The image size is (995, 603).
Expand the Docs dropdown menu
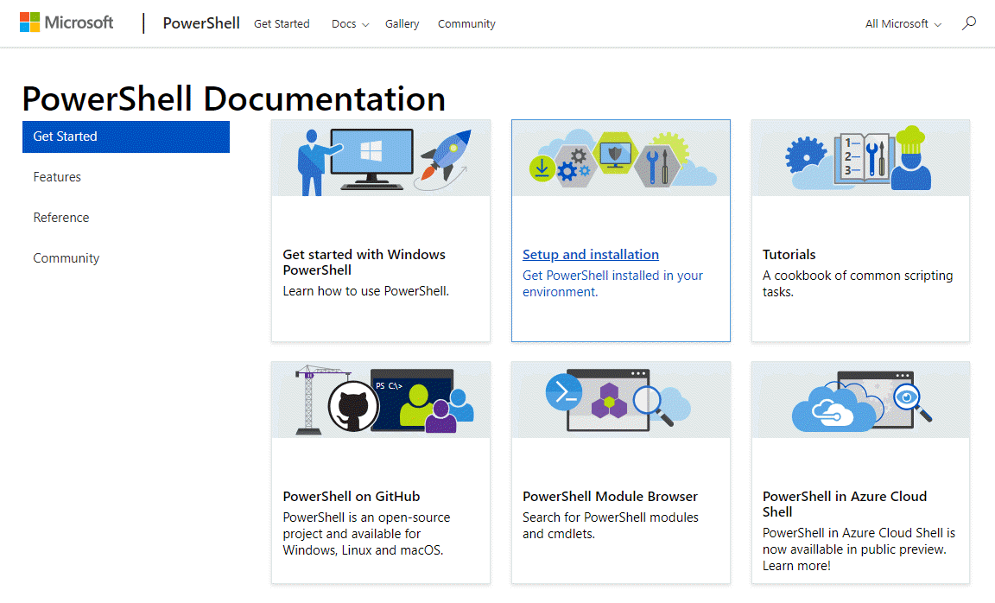(349, 23)
